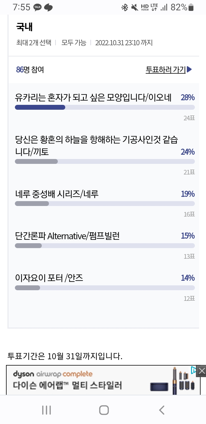Tap the Bluetooth status icon

pyautogui.click(x=124, y=7)
